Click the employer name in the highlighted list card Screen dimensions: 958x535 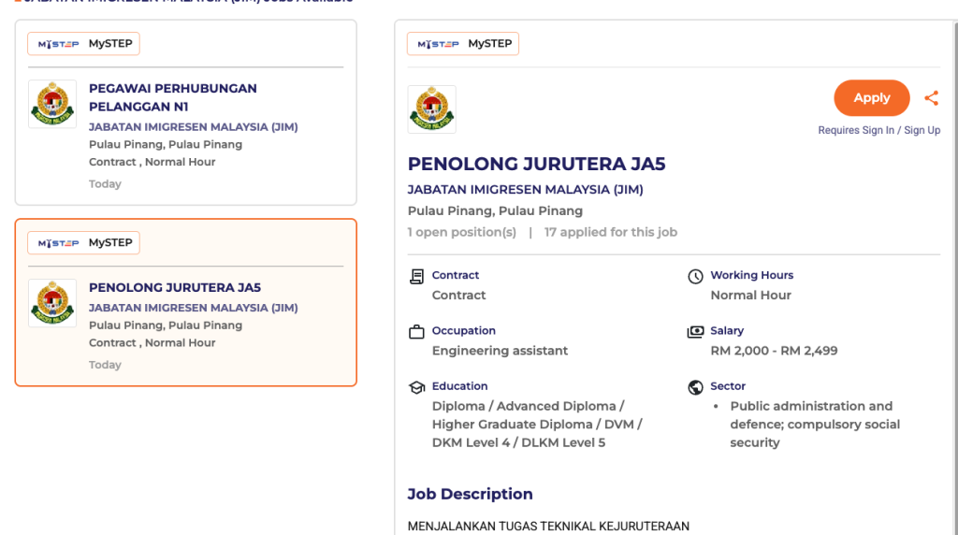pyautogui.click(x=193, y=308)
